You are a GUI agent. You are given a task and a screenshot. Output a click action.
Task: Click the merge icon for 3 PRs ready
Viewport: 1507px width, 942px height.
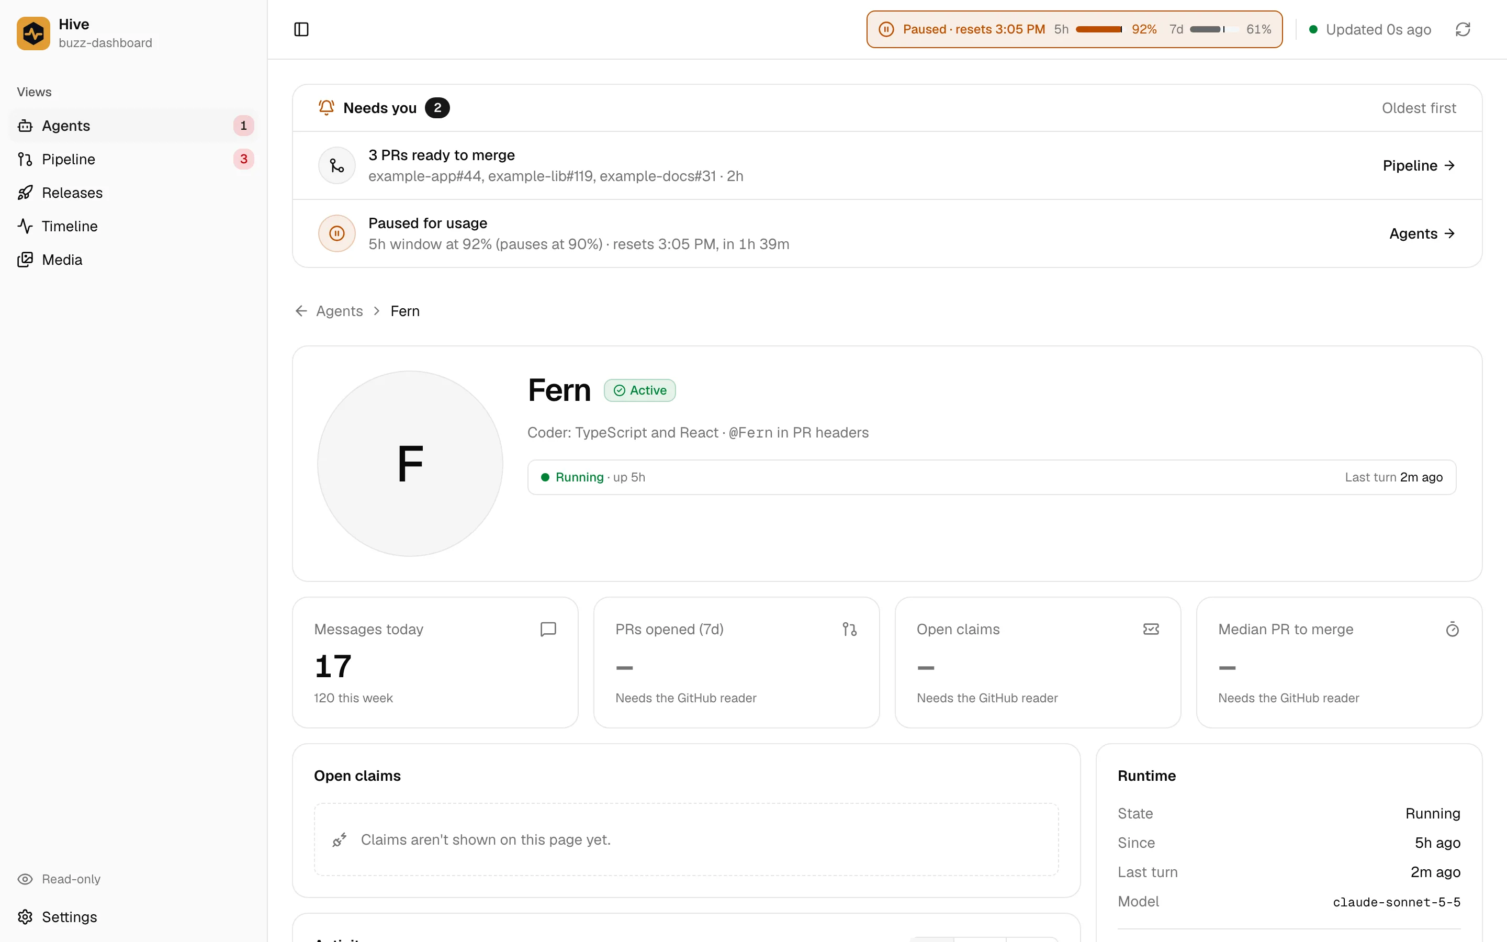coord(337,165)
